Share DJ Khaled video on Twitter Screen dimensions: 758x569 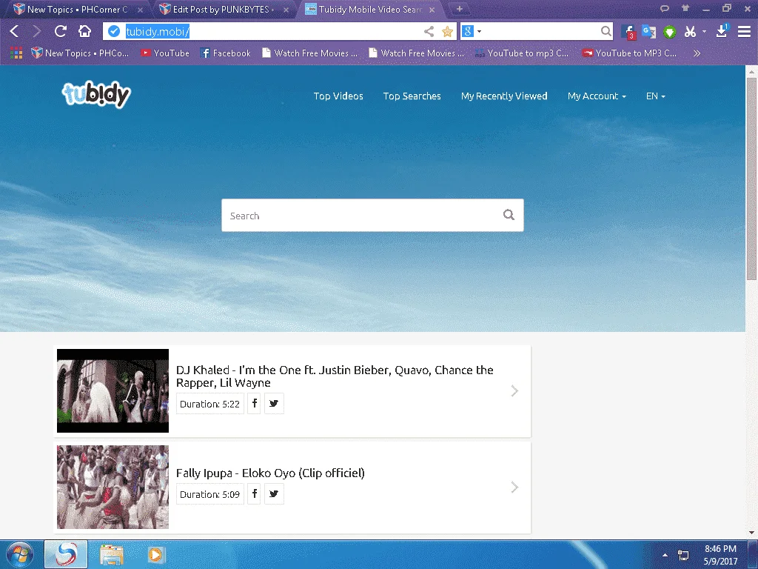tap(274, 403)
